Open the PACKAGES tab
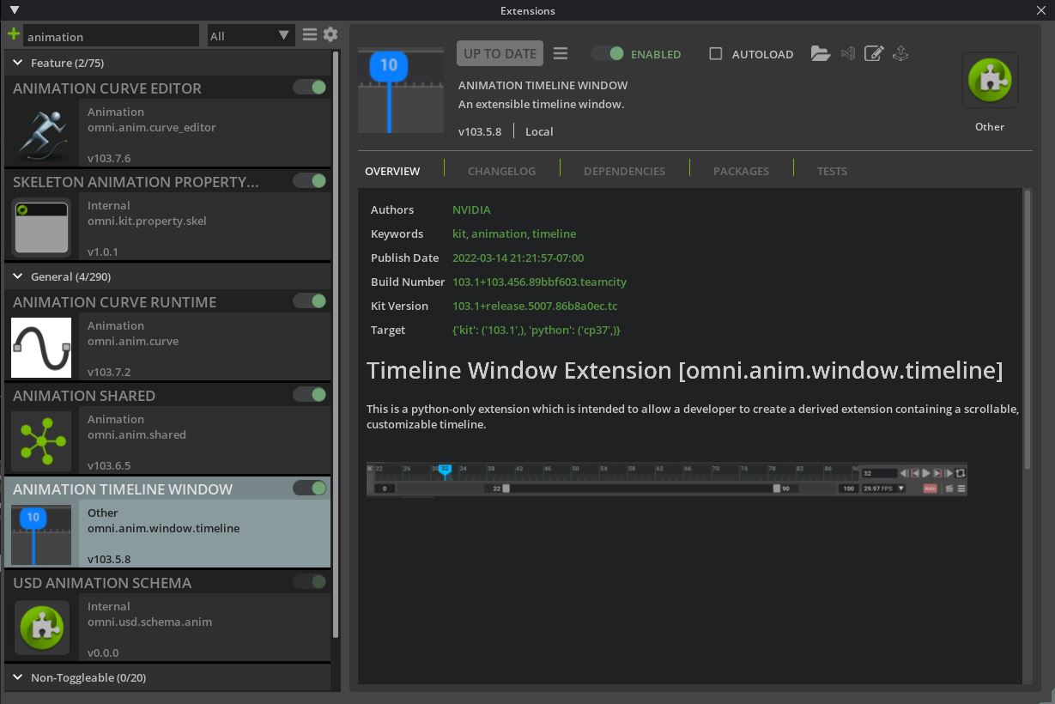 point(741,171)
